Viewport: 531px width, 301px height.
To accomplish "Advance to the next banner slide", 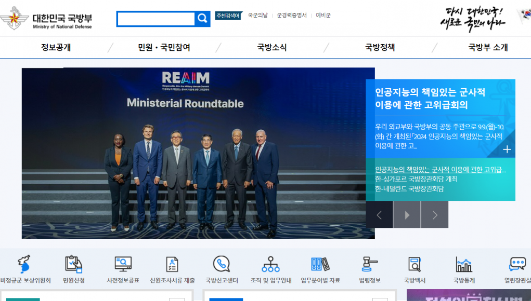I will click(435, 215).
